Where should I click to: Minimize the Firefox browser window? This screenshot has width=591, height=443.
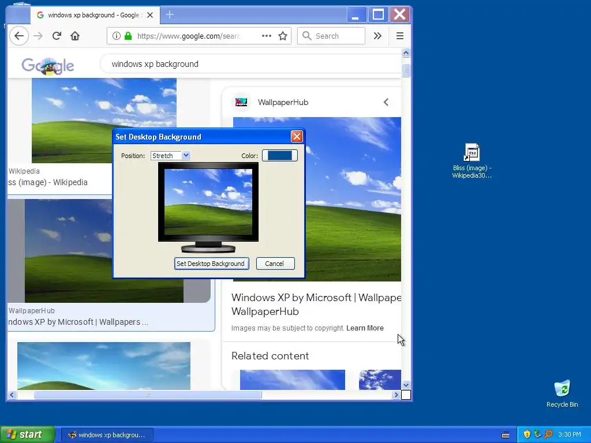pyautogui.click(x=356, y=15)
